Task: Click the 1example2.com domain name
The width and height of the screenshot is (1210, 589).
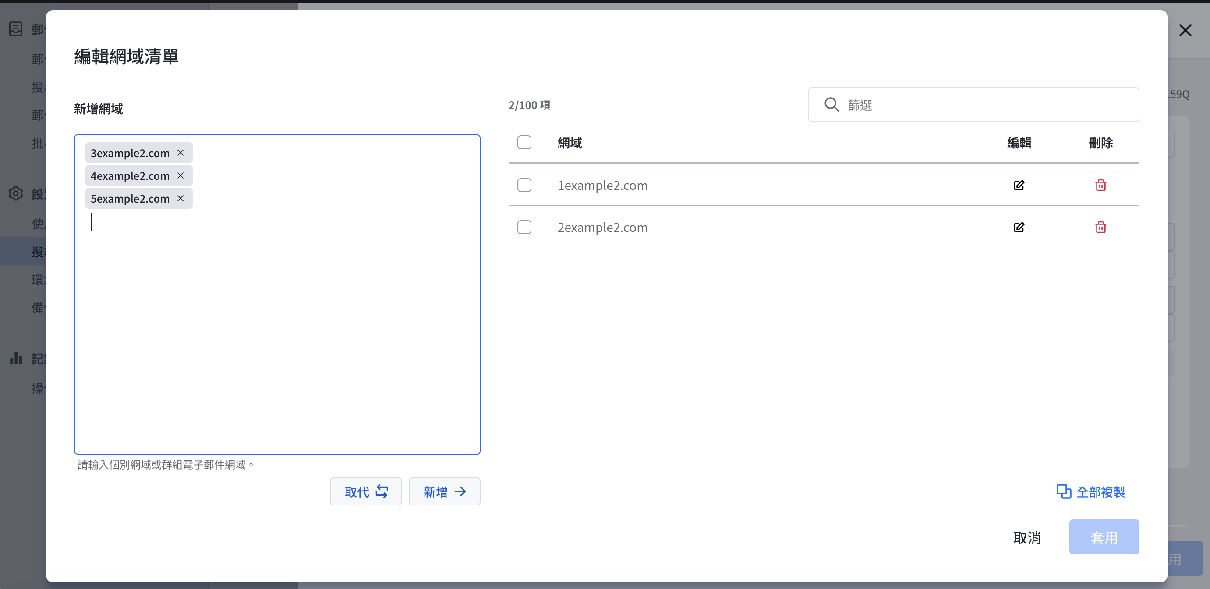Action: 602,186
